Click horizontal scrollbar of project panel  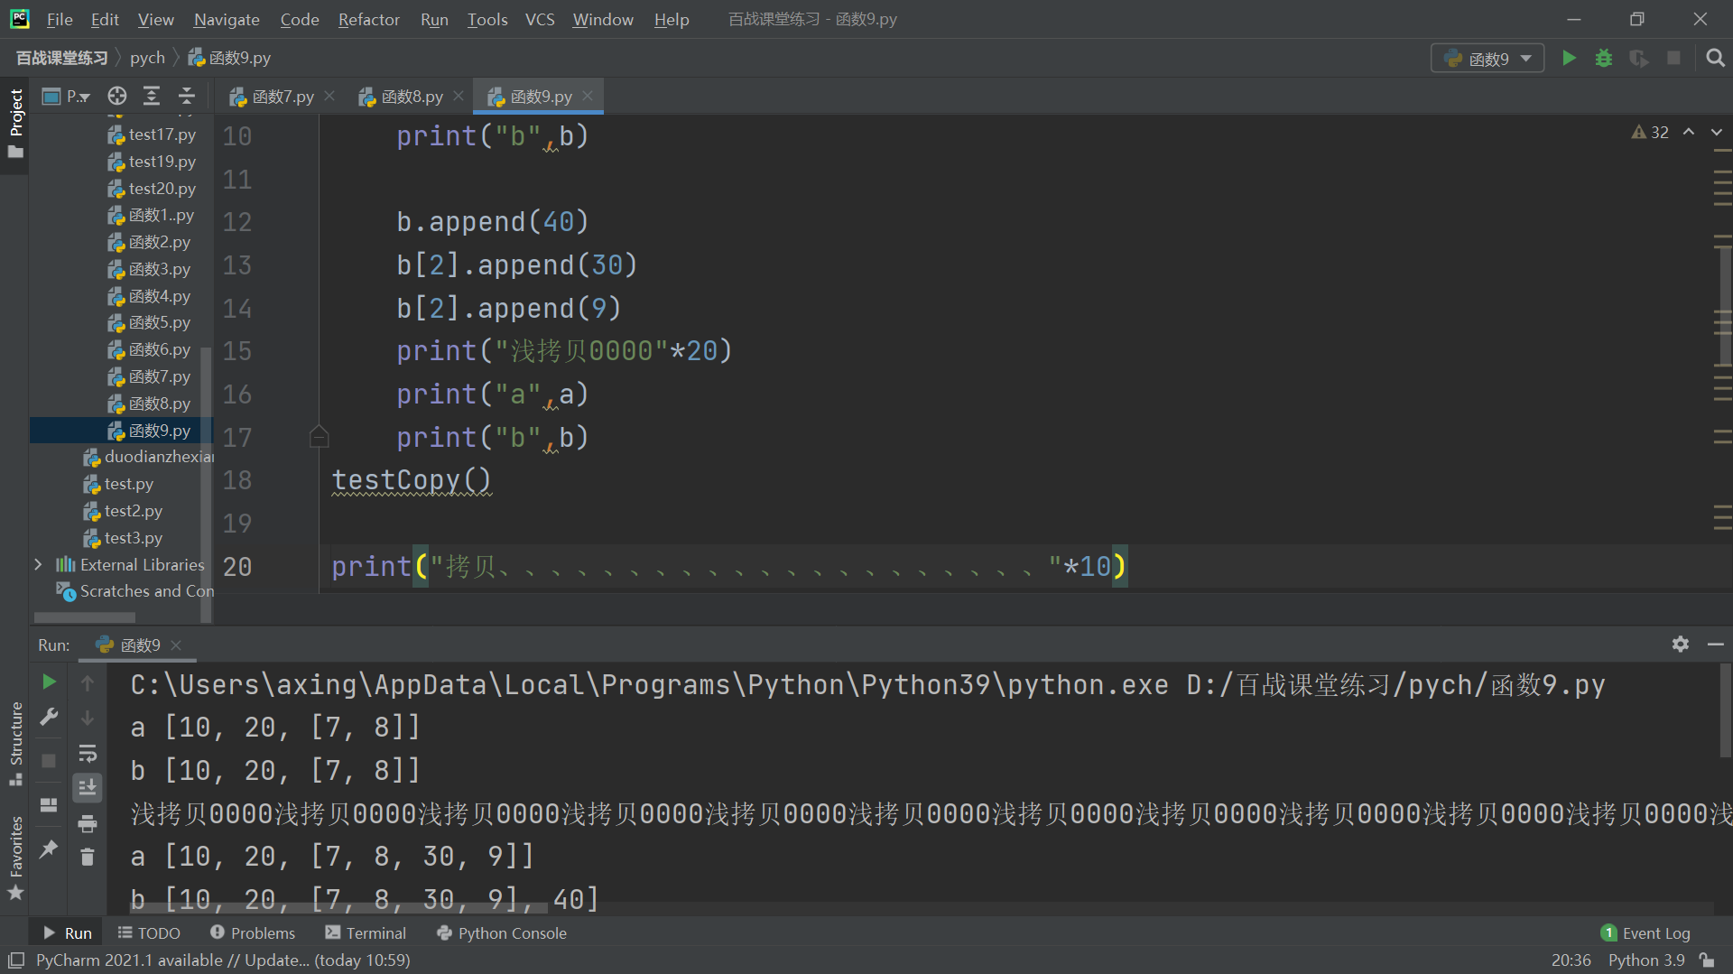pyautogui.click(x=85, y=617)
